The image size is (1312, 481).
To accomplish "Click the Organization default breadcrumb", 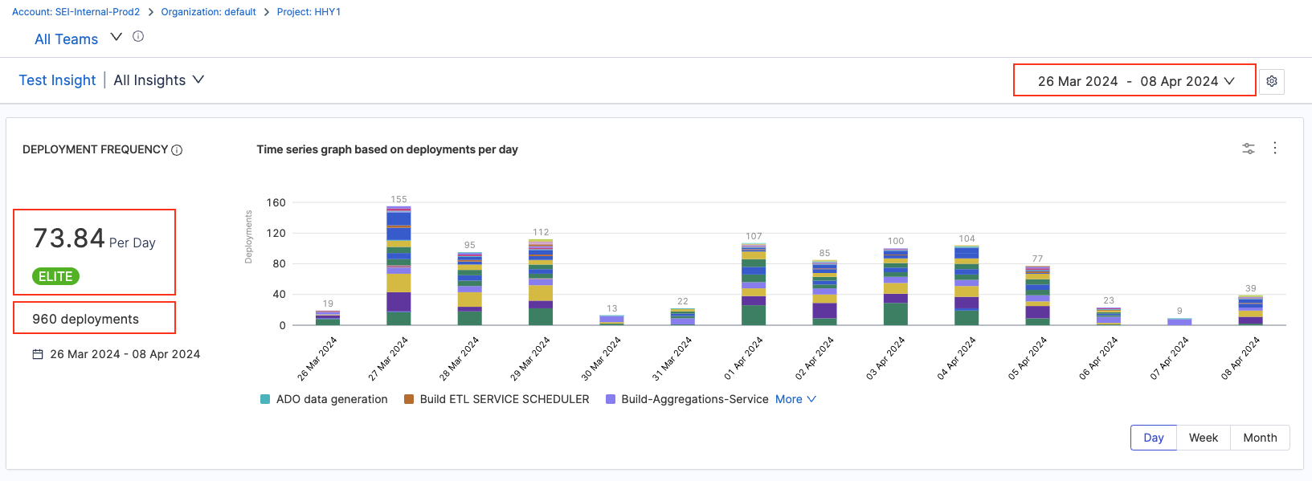I will [x=208, y=12].
